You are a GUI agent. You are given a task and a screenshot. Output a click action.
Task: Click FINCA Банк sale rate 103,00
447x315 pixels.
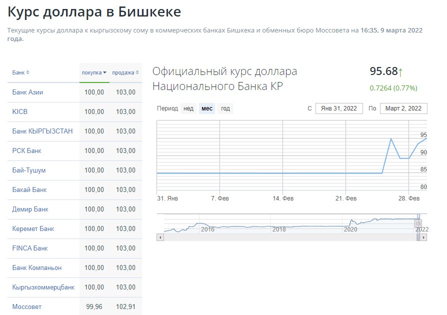coord(125,248)
